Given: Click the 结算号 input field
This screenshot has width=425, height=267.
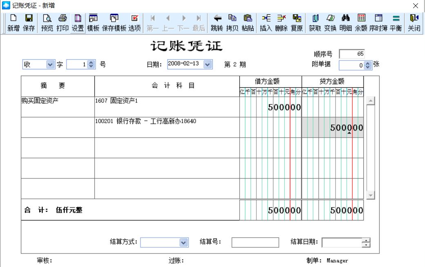Looking at the screenshot, I should click(x=255, y=243).
